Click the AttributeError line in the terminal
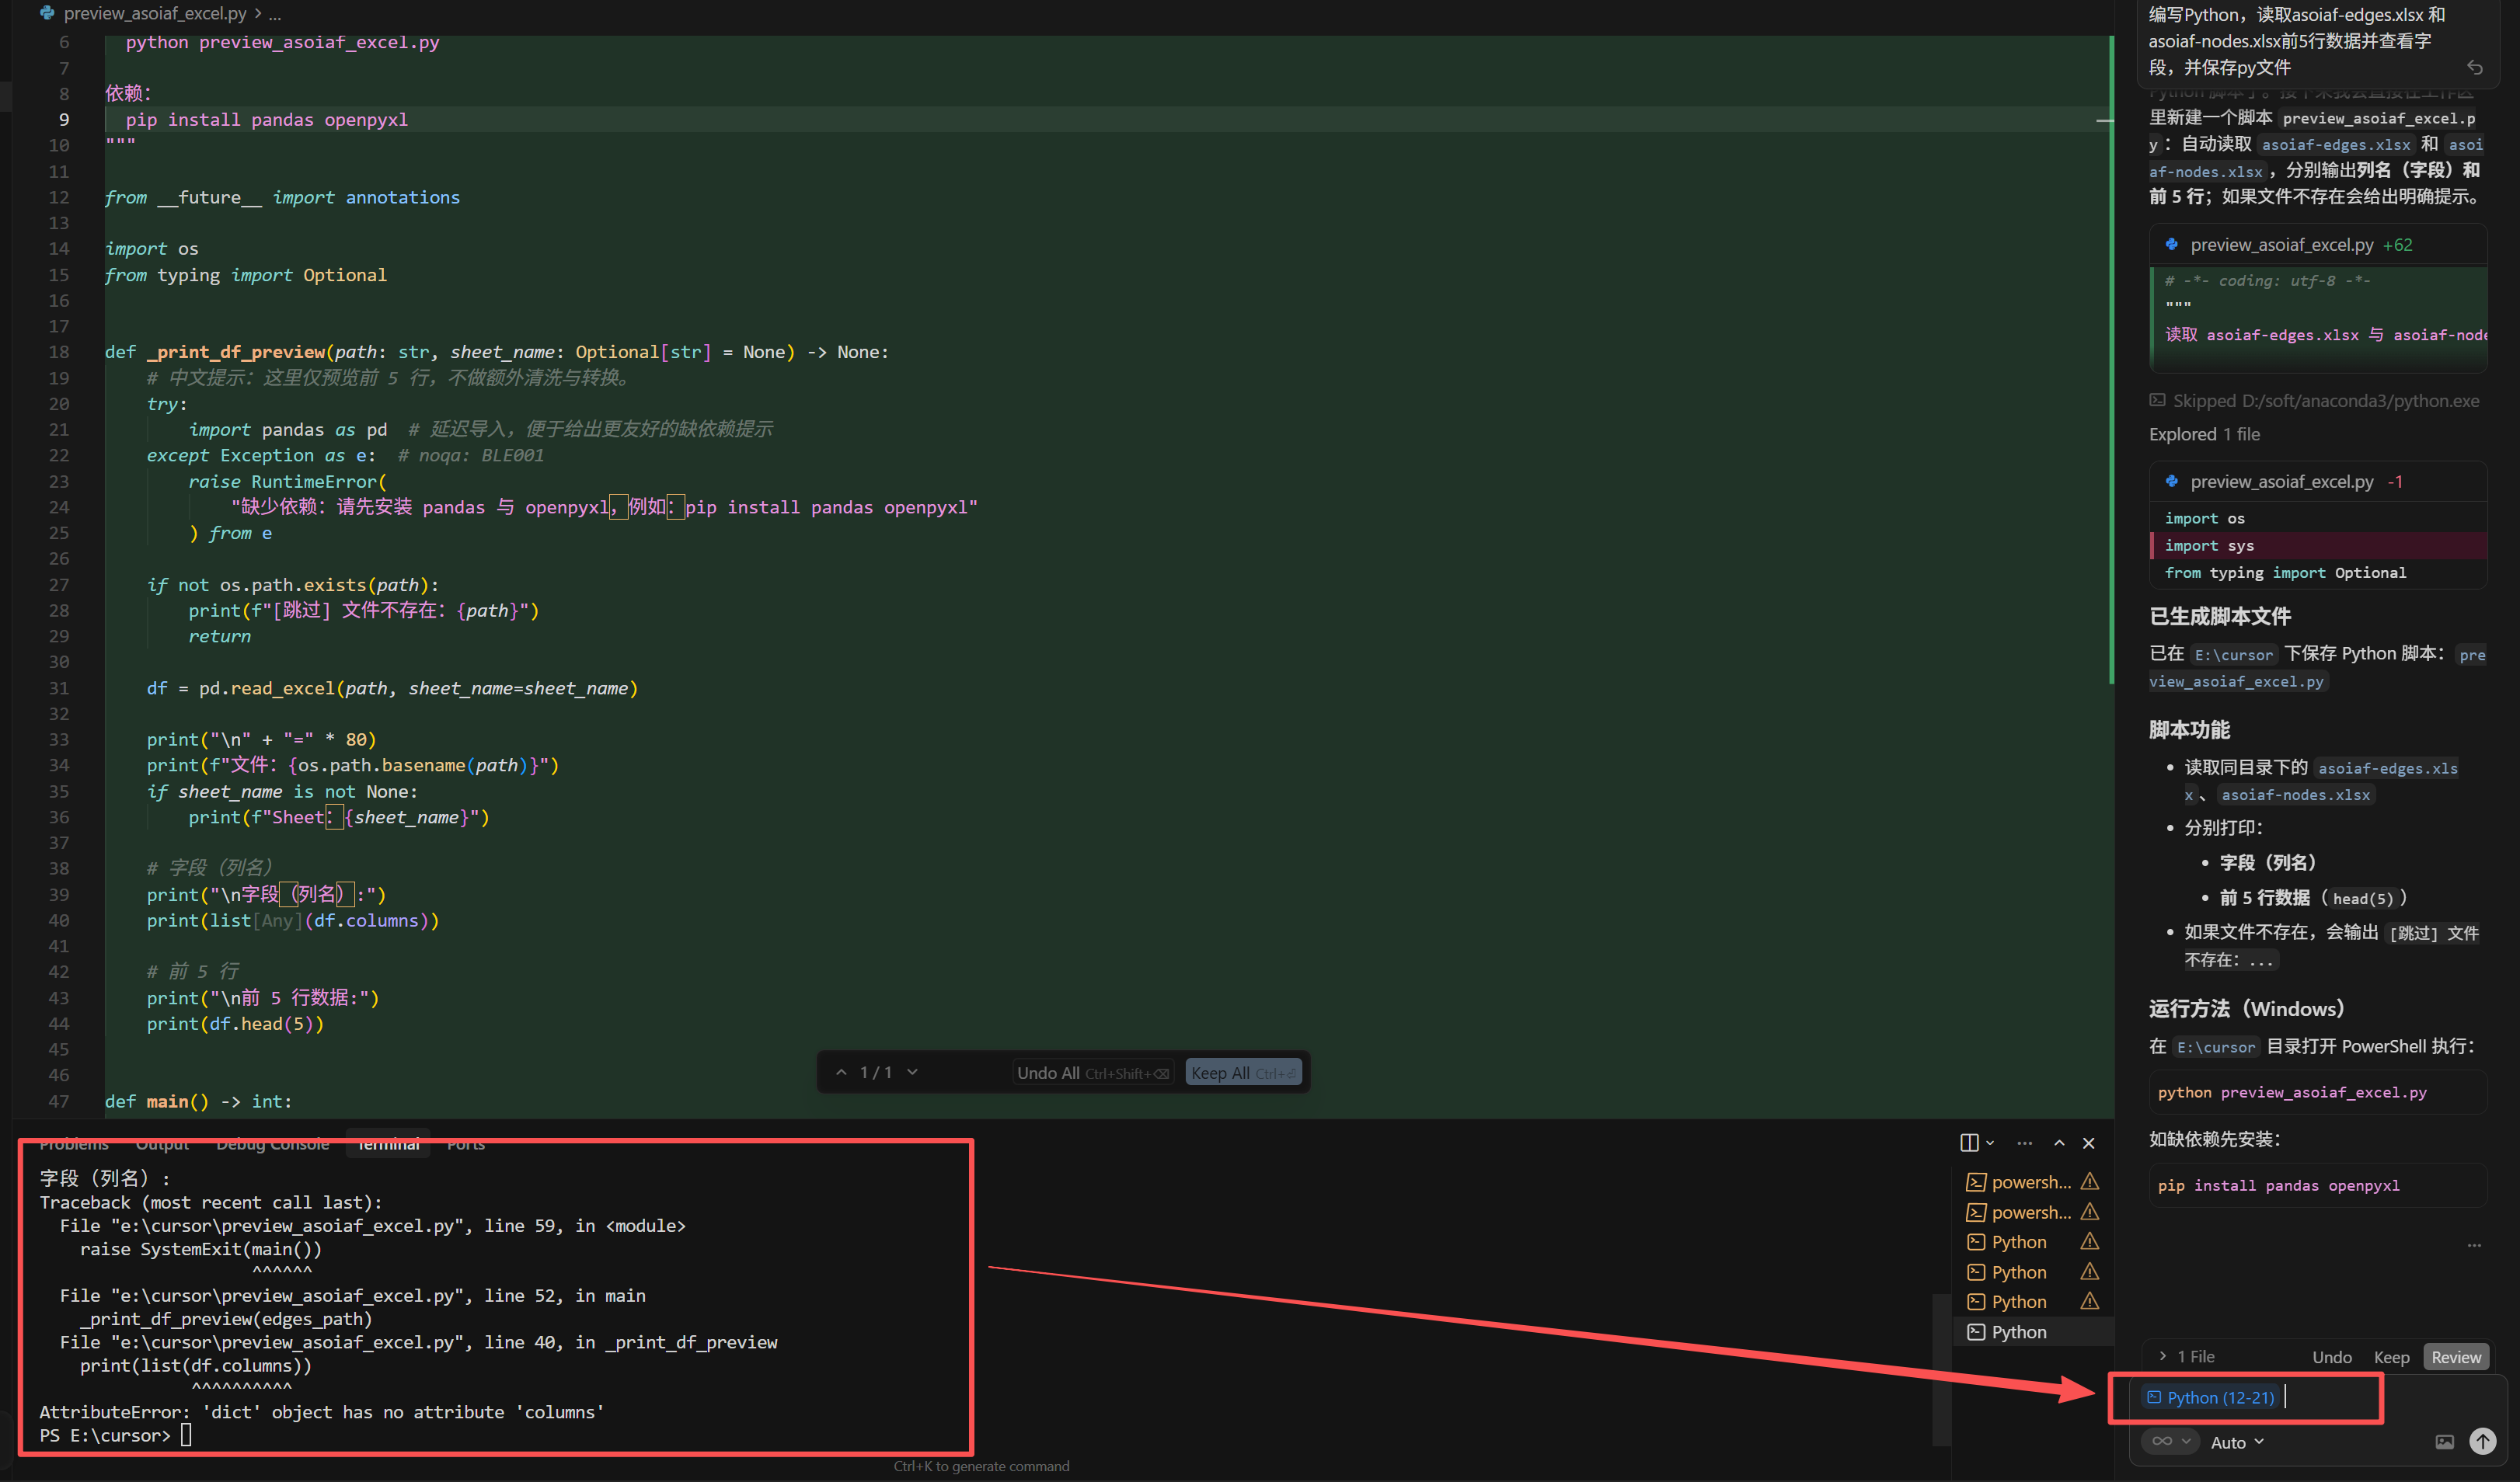 (321, 1412)
